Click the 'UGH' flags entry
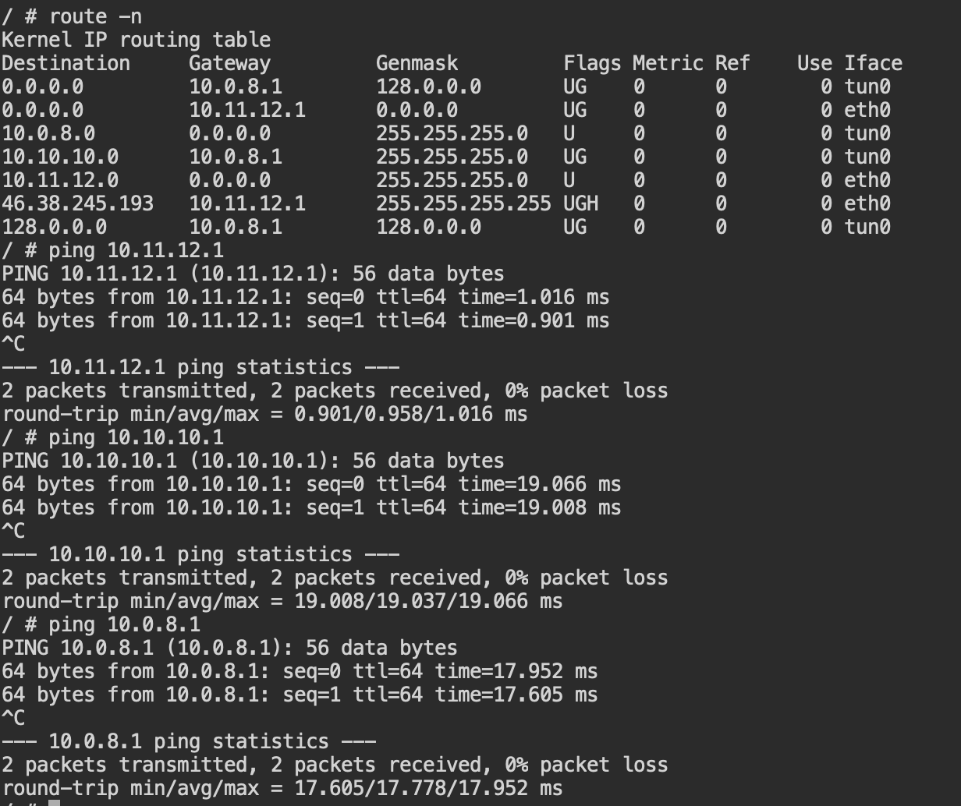Image resolution: width=961 pixels, height=806 pixels. click(581, 203)
